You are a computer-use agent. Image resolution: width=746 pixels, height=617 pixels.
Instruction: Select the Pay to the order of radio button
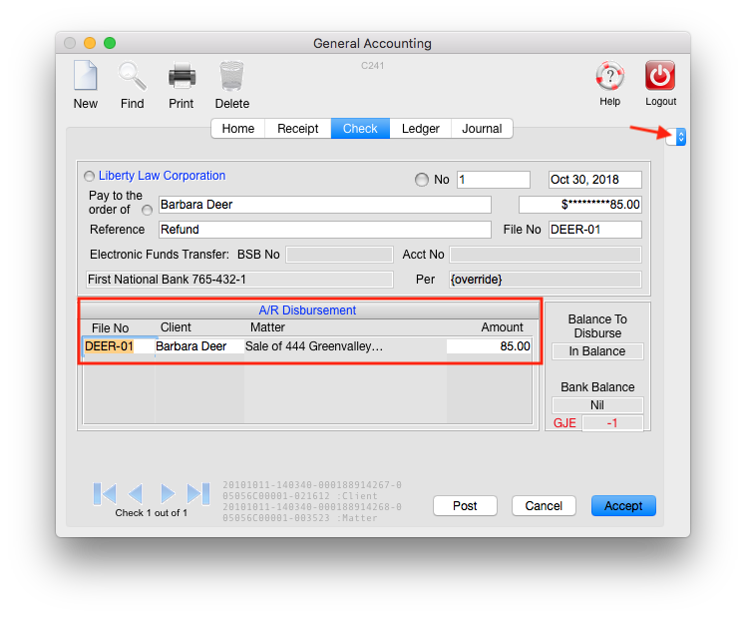click(148, 210)
